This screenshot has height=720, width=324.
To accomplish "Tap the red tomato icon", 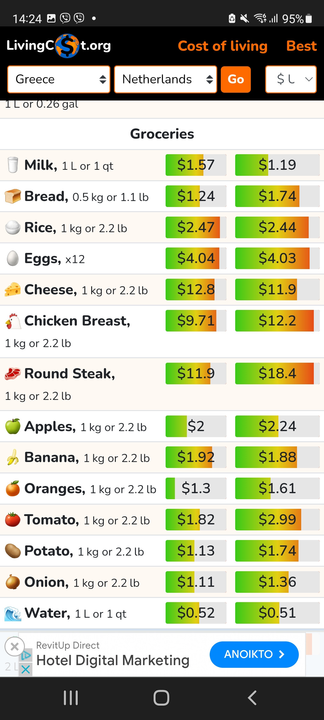I will pos(13,520).
